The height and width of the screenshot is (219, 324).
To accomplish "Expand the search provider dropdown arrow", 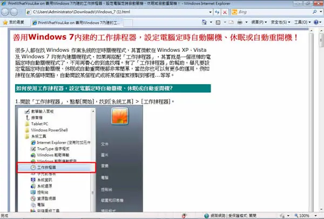I will pyautogui.click(x=321, y=12).
